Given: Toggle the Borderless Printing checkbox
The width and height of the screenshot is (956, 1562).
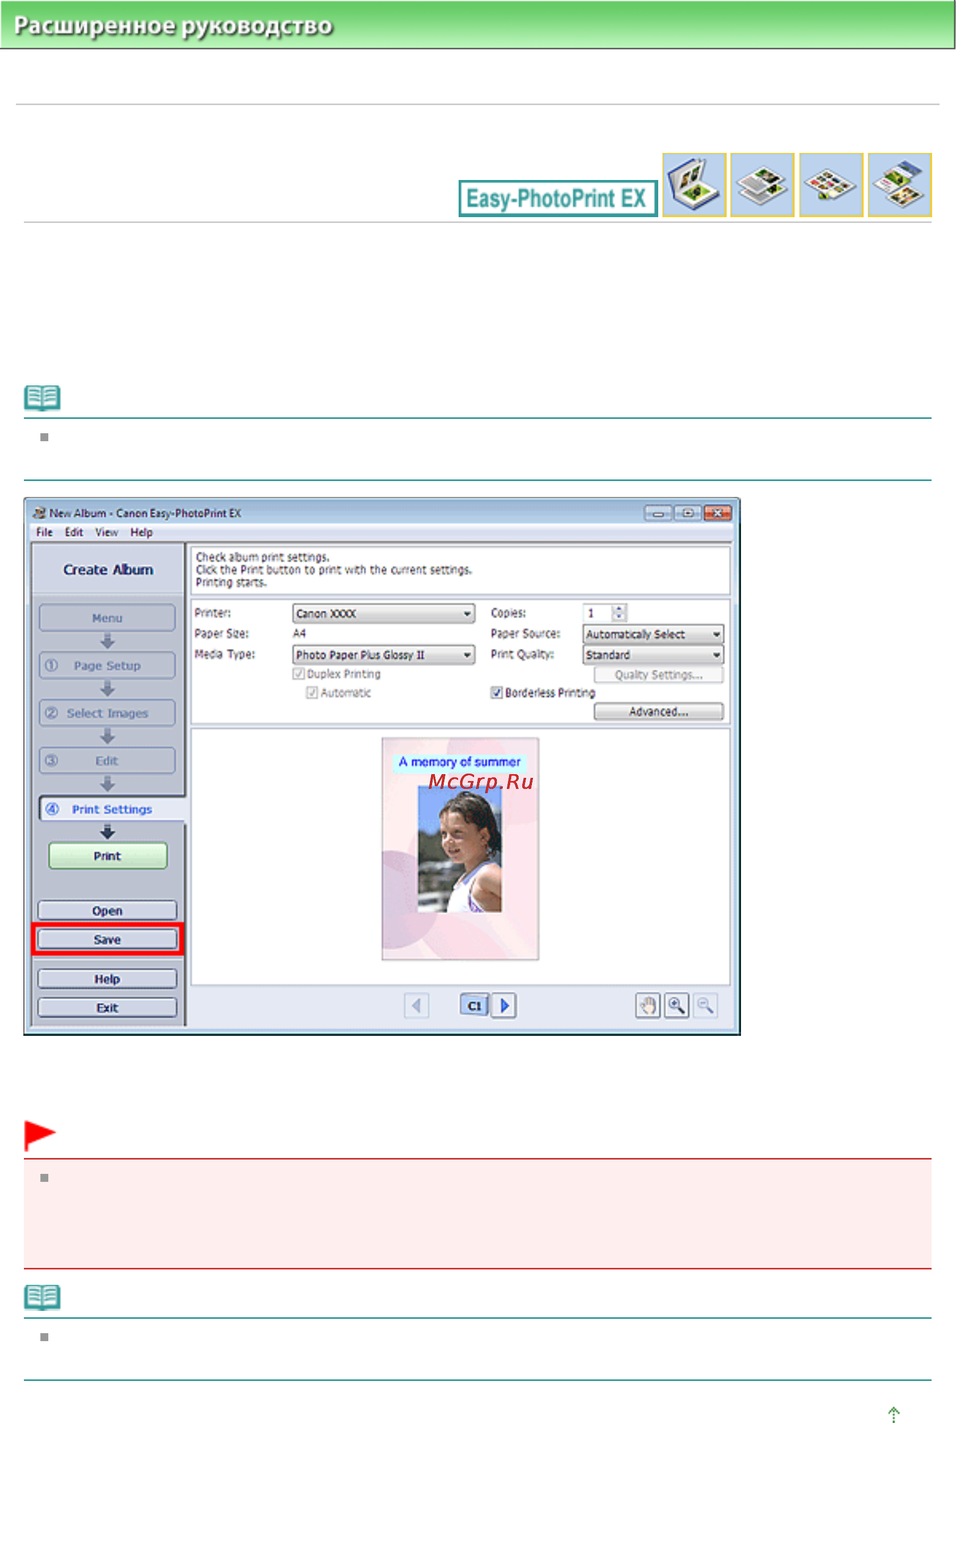Looking at the screenshot, I should (496, 692).
